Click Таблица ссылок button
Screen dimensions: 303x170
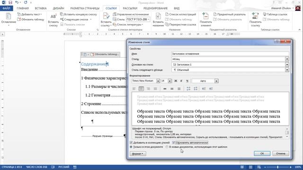coord(275,15)
